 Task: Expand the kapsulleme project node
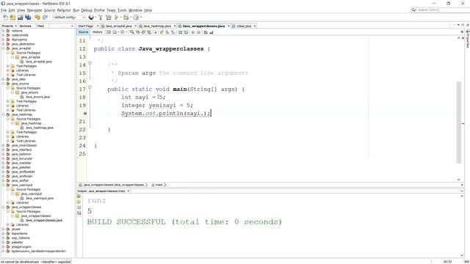point(3,233)
